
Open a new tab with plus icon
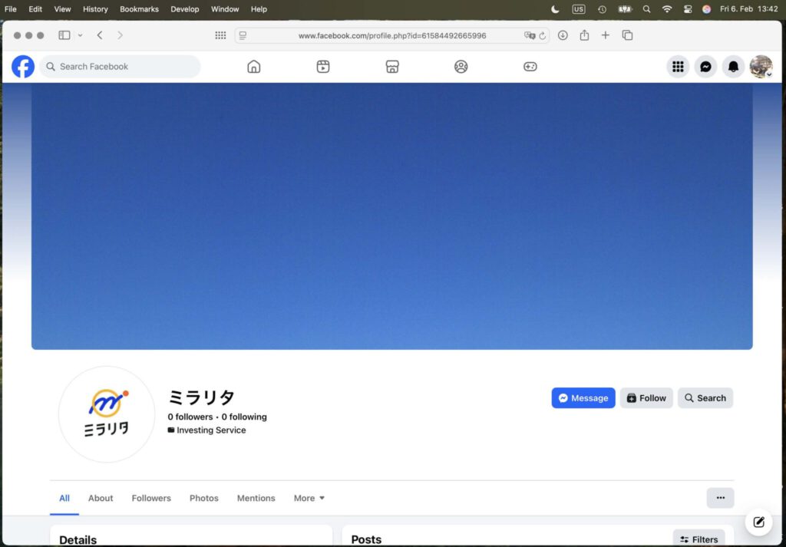[606, 35]
